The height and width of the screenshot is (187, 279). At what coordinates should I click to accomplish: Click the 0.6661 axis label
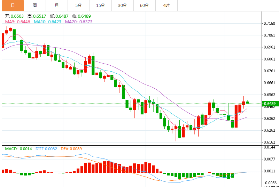pos(269,83)
